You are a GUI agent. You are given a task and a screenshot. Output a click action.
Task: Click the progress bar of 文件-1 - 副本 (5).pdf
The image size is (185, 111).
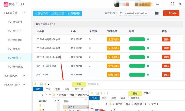[137, 57]
